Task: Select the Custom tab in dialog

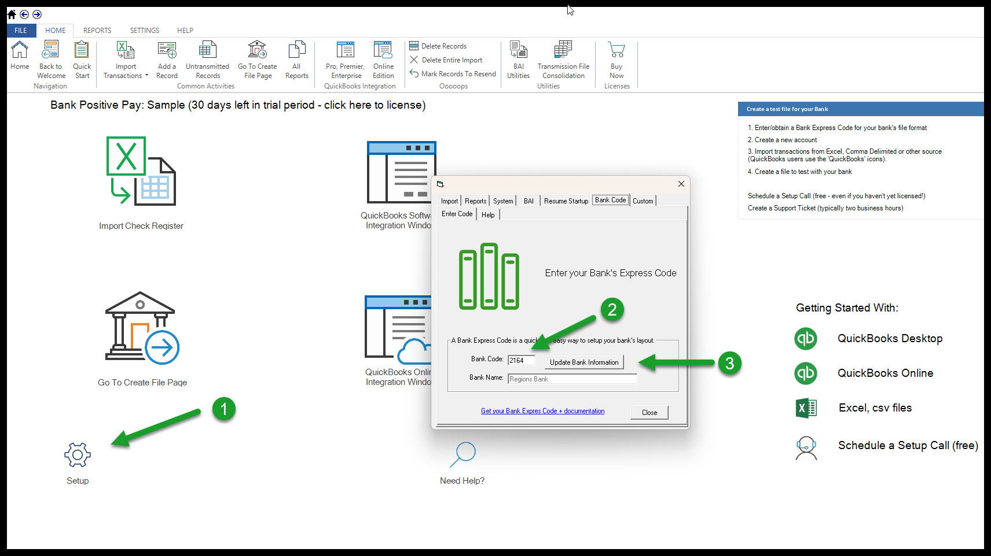Action: pyautogui.click(x=643, y=201)
